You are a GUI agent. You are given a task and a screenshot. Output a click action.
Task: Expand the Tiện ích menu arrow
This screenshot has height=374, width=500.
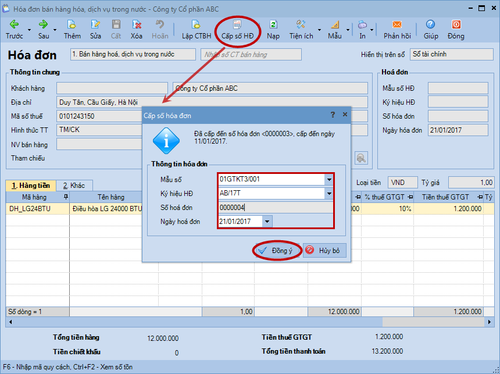tap(319, 30)
